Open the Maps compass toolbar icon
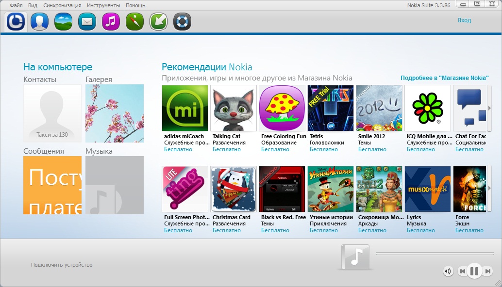Image resolution: width=502 pixels, height=287 pixels. 135,21
